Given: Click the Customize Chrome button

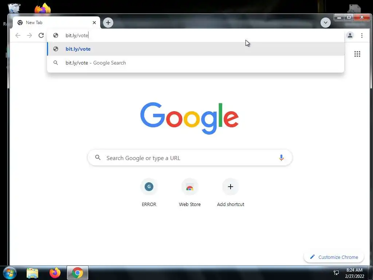Looking at the screenshot, I should (x=334, y=257).
